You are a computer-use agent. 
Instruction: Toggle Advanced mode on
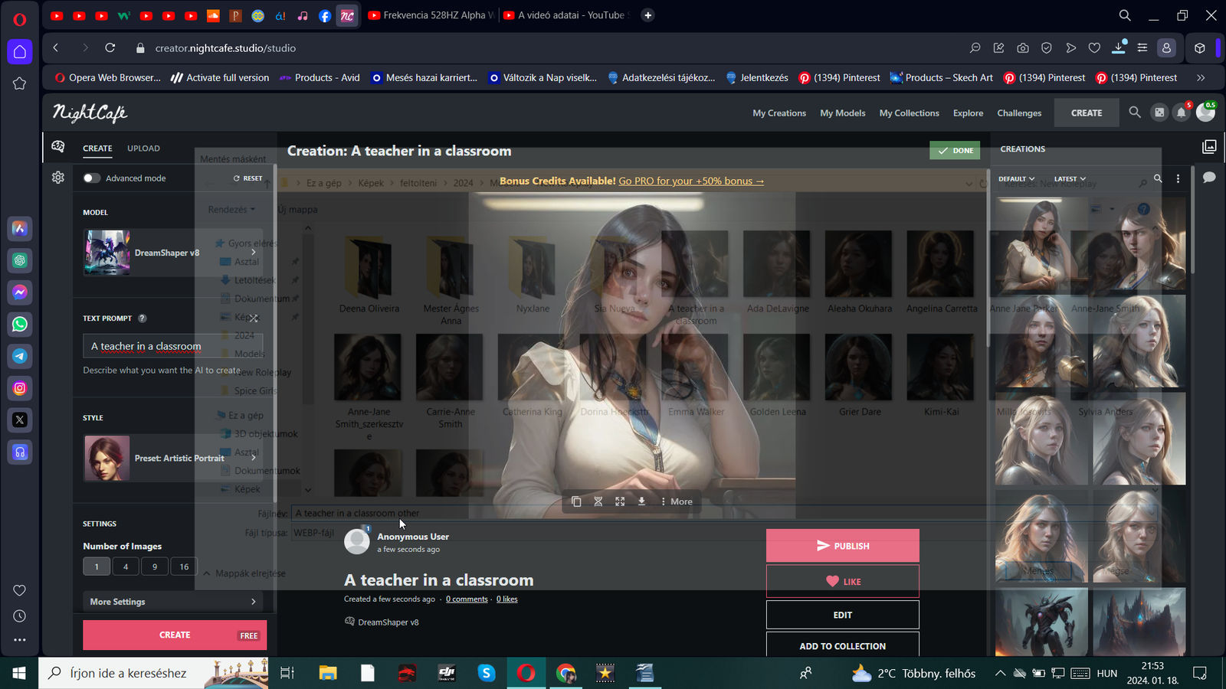[x=92, y=178]
